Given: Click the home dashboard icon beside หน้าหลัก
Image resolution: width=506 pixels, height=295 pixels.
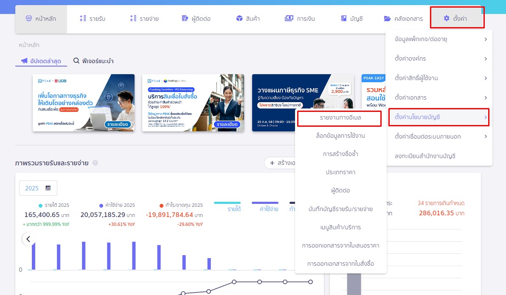Looking at the screenshot, I should (x=29, y=18).
